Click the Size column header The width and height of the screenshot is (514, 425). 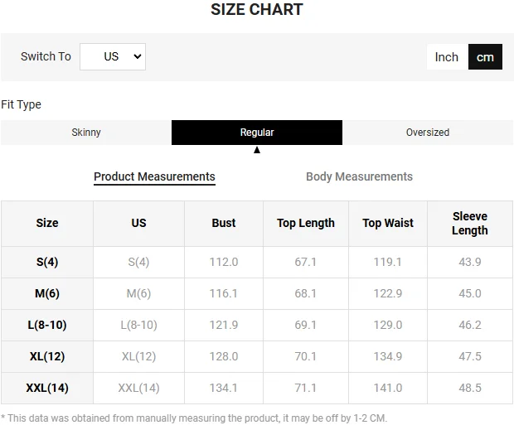coord(47,223)
